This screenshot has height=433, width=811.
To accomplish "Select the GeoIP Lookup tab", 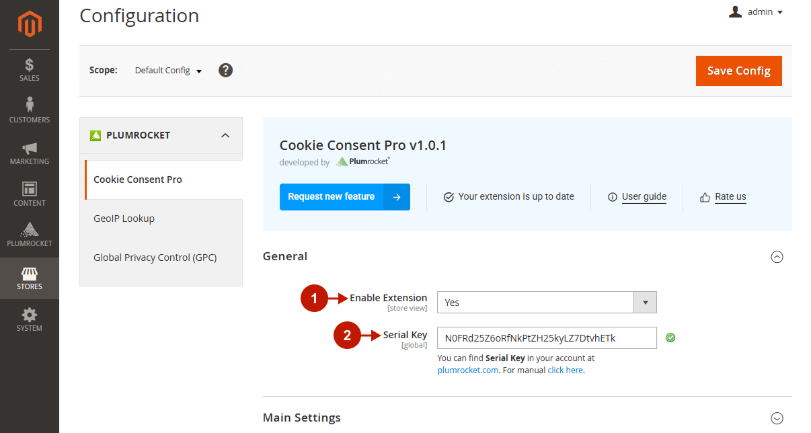I will coord(163,219).
